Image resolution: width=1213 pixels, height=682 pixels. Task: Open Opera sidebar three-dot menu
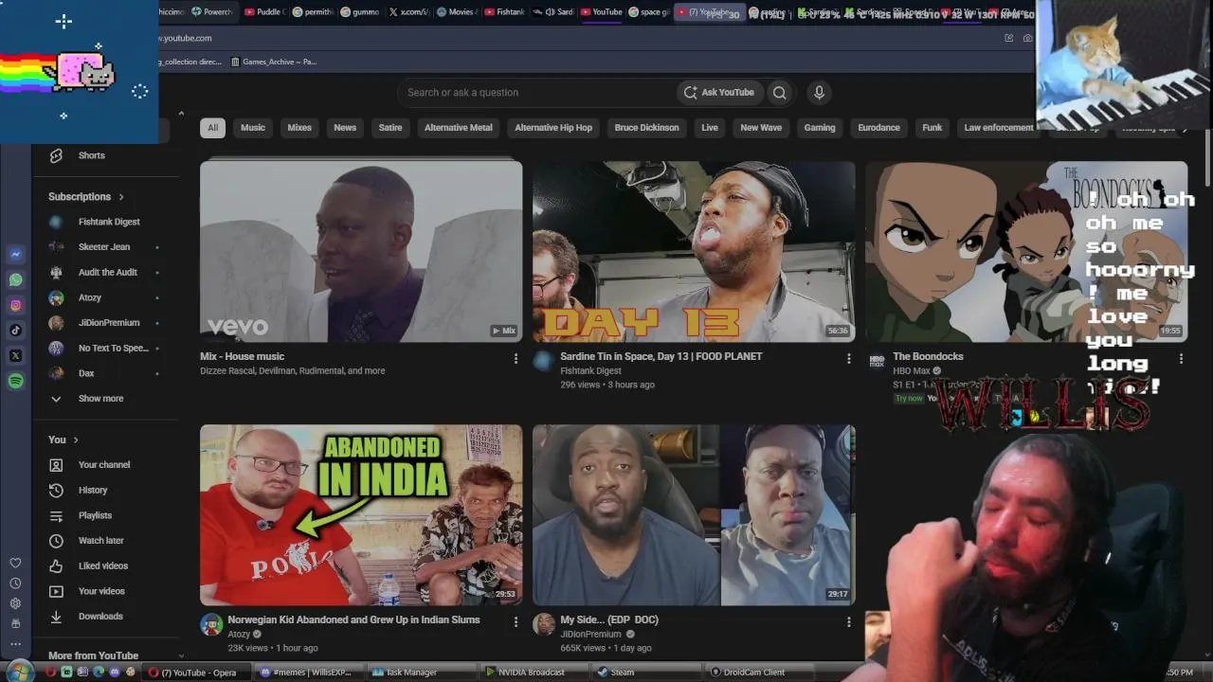[x=15, y=643]
